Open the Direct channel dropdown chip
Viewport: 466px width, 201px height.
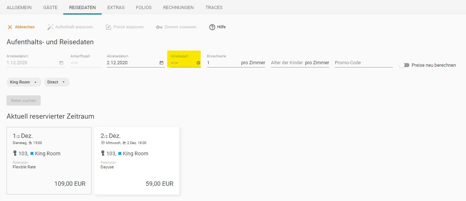tap(57, 82)
